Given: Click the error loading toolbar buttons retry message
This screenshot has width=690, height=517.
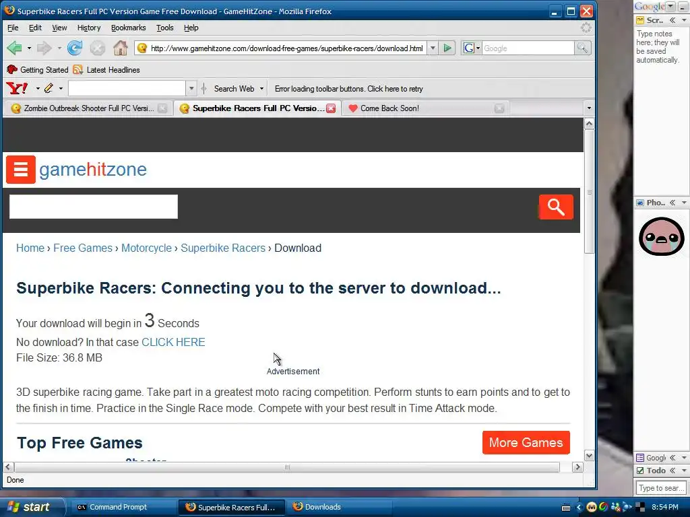Looking at the screenshot, I should [x=348, y=89].
